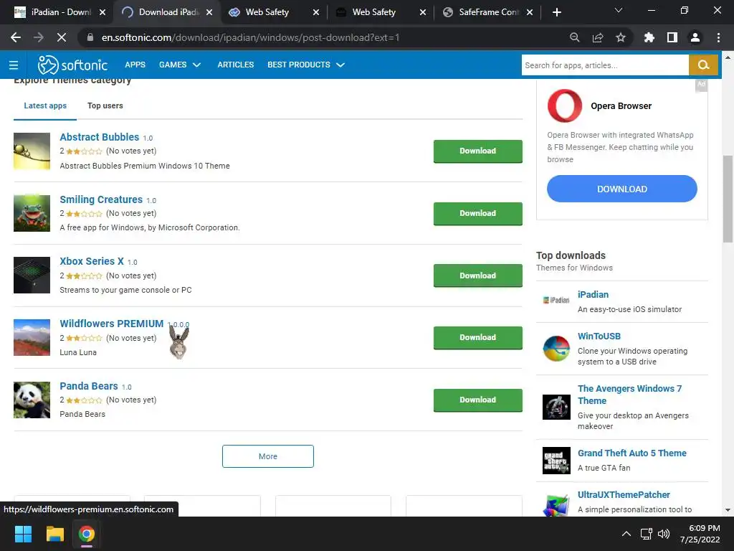Open File Explorer from the taskbar
Image resolution: width=734 pixels, height=551 pixels.
[x=54, y=534]
